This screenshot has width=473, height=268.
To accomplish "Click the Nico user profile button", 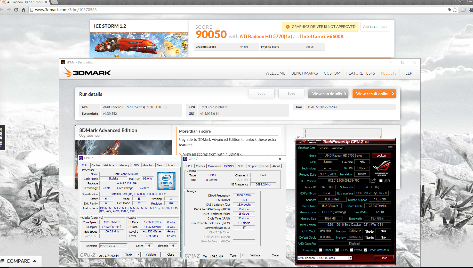I will point(460,1).
